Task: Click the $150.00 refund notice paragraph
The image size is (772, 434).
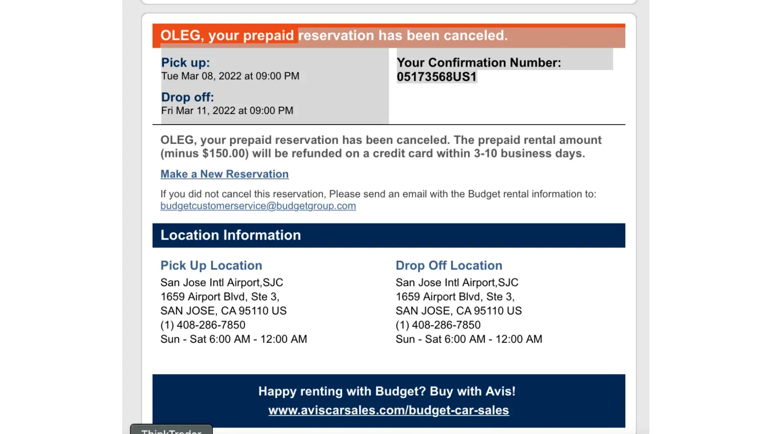Action: coord(380,147)
